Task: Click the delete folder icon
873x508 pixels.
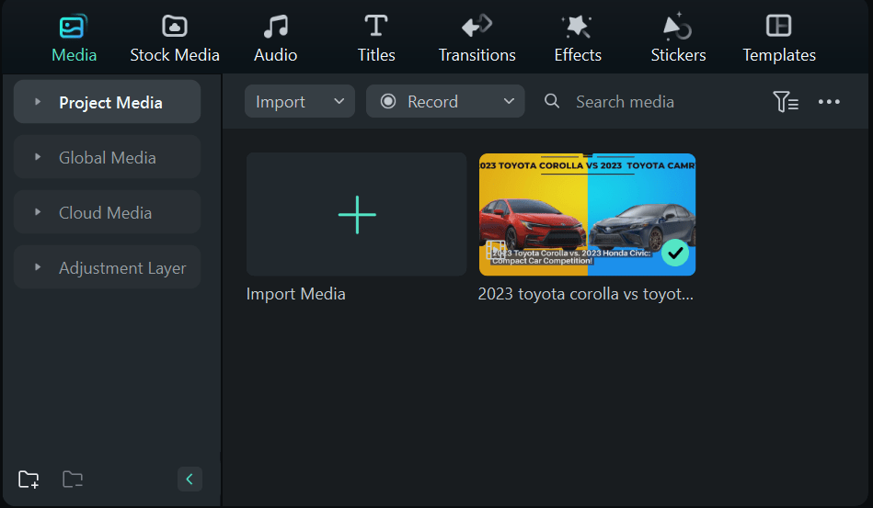Action: tap(73, 479)
